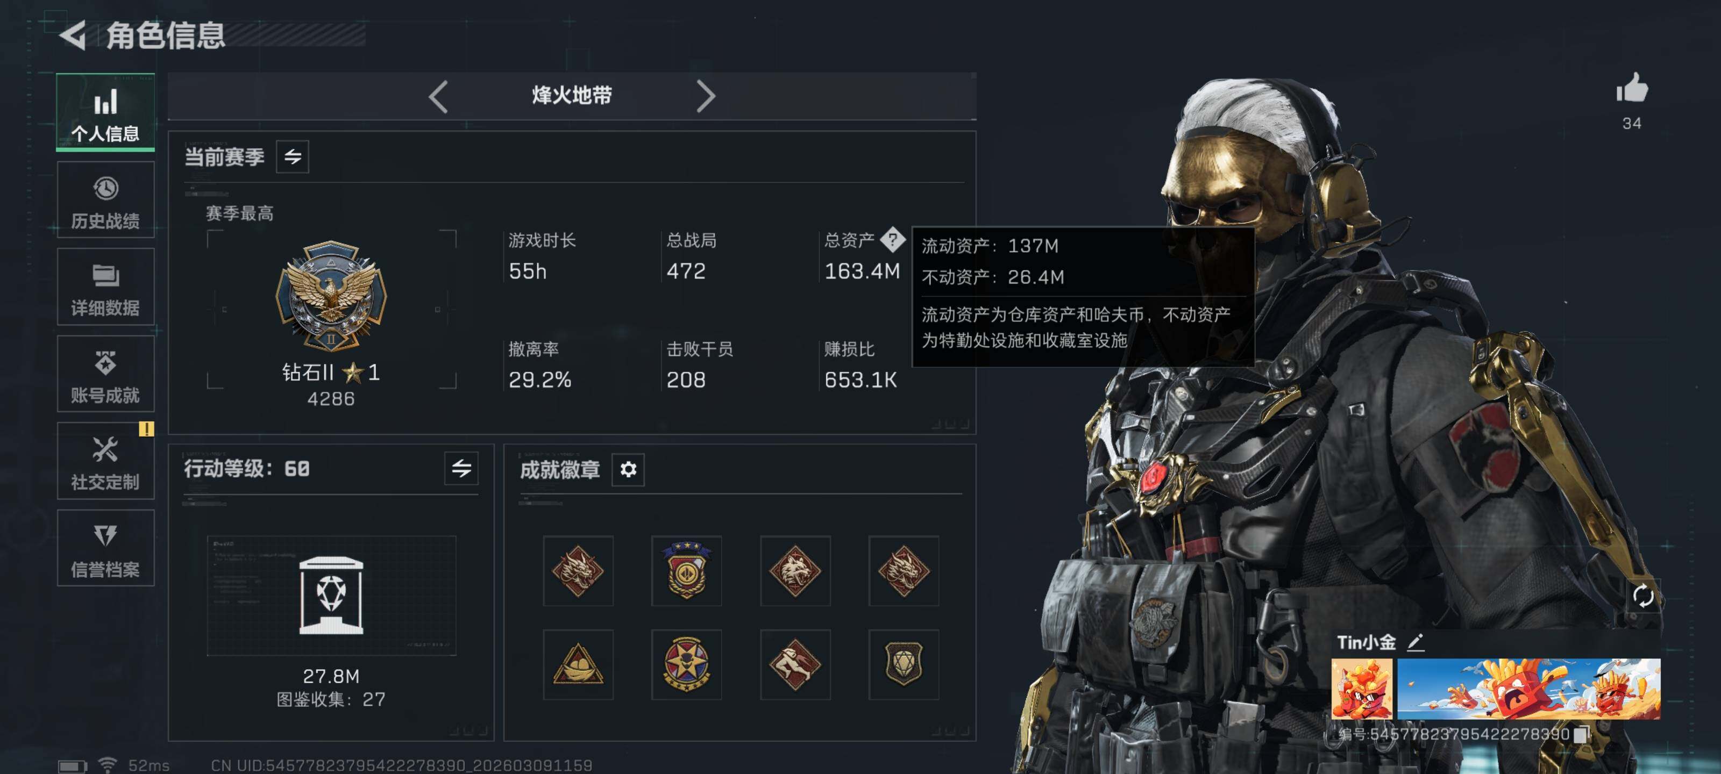Viewport: 1721px width, 774px height.
Task: Open achievement badge settings gear
Action: (x=628, y=469)
